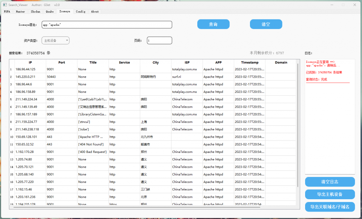Click the 查询 search button
The image size is (362, 219).
213,24
